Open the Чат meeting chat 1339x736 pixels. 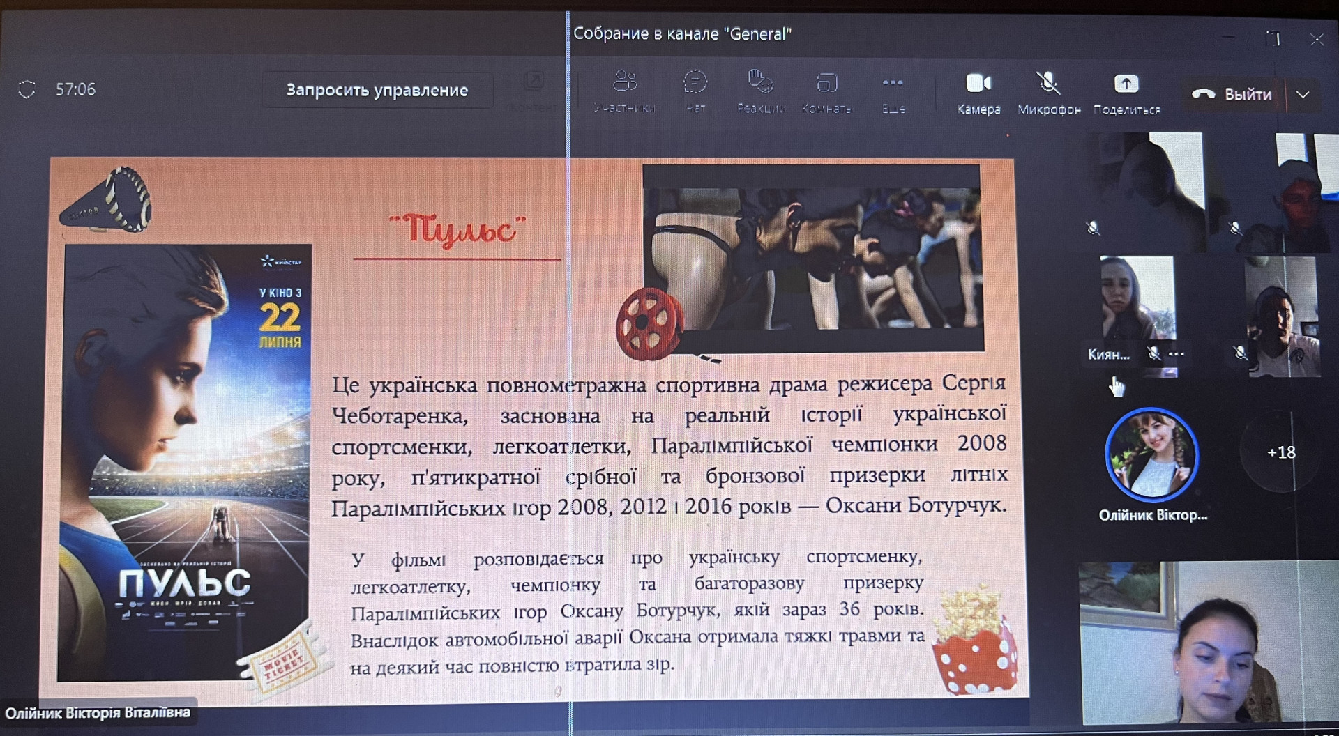(x=695, y=91)
